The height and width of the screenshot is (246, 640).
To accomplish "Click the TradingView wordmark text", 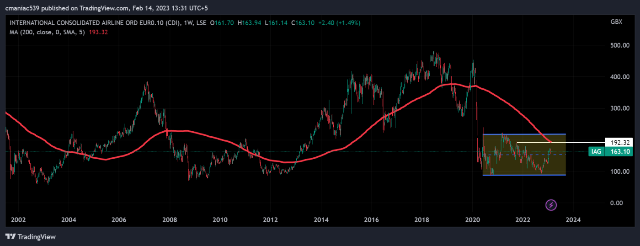I will coord(36,236).
